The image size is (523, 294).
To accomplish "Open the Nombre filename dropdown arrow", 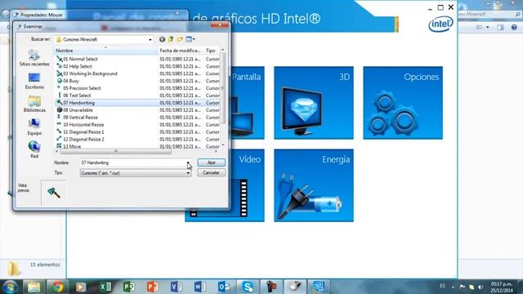I will point(188,163).
